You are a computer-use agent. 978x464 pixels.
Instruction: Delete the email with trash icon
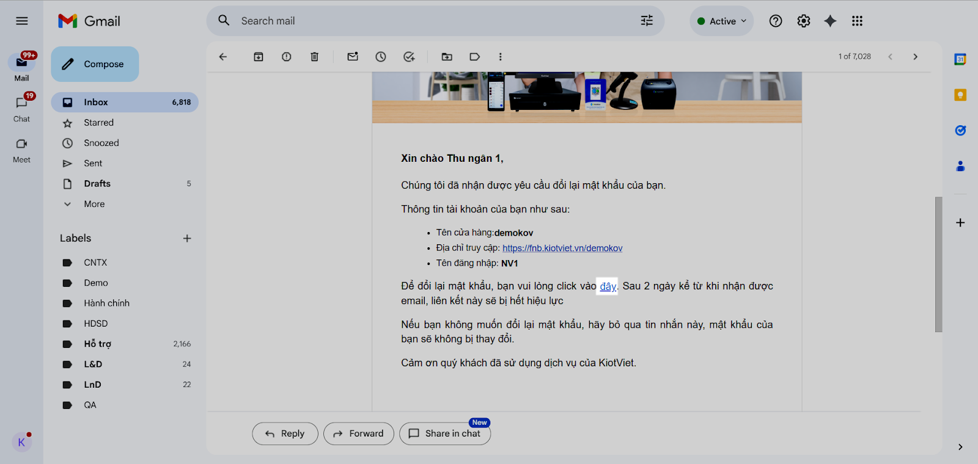[x=314, y=57]
